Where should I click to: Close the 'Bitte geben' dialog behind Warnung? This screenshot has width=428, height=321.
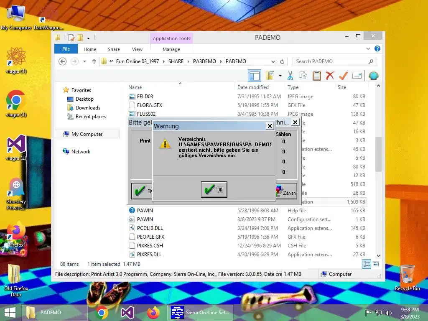[x=295, y=122]
